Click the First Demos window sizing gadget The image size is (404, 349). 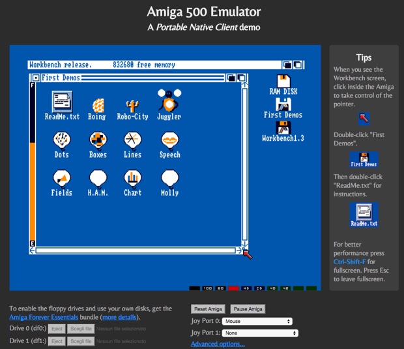coord(245,250)
